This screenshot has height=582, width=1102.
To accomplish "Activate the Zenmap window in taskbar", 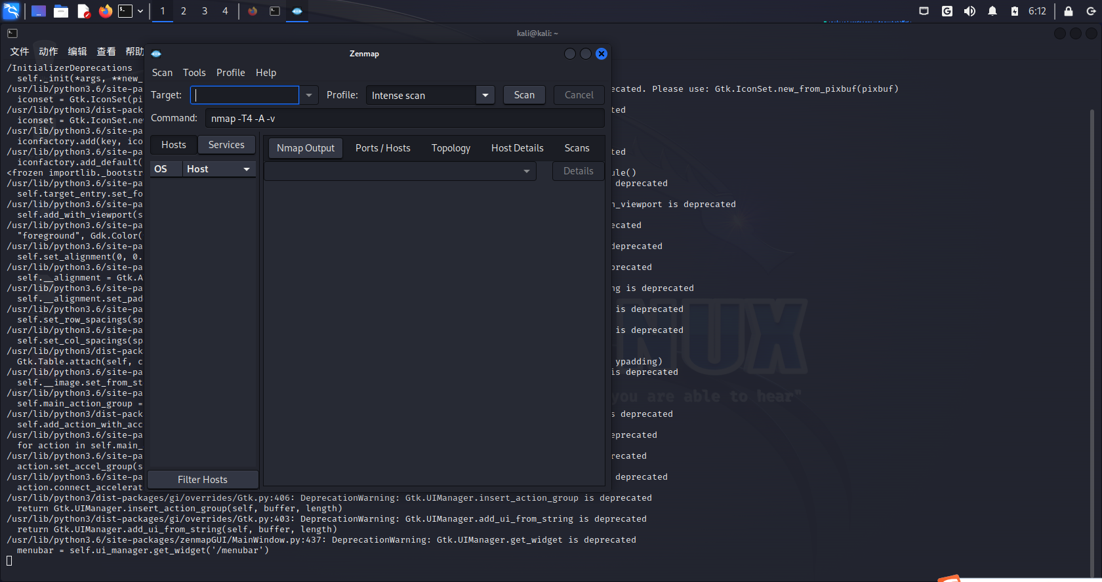I will [x=297, y=11].
